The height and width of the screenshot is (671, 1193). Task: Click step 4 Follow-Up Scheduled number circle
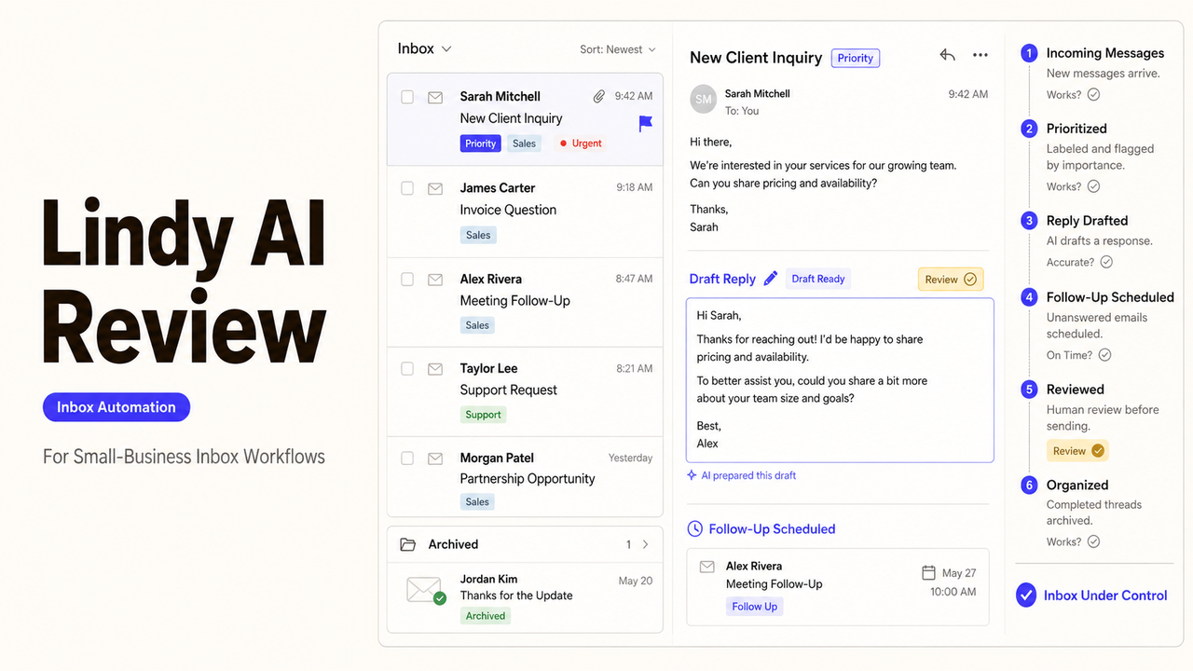1029,297
